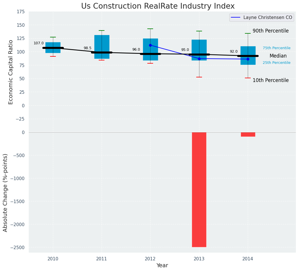Click the Layne Christensen 2014 data point
The width and height of the screenshot is (299, 271).
[x=248, y=59]
